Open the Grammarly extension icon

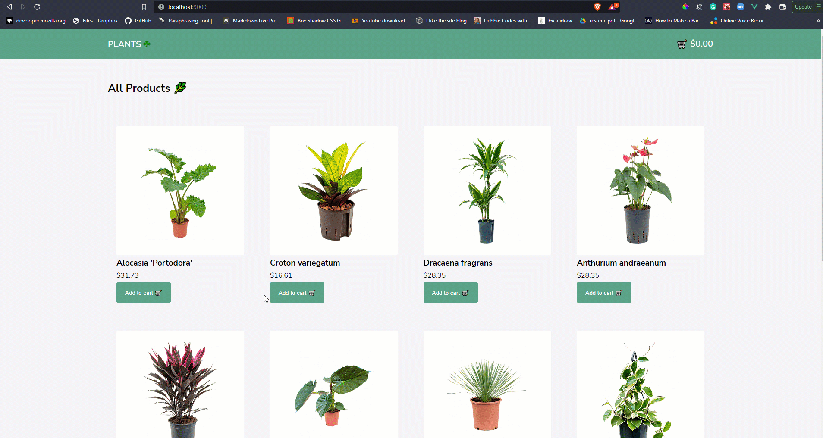(713, 7)
